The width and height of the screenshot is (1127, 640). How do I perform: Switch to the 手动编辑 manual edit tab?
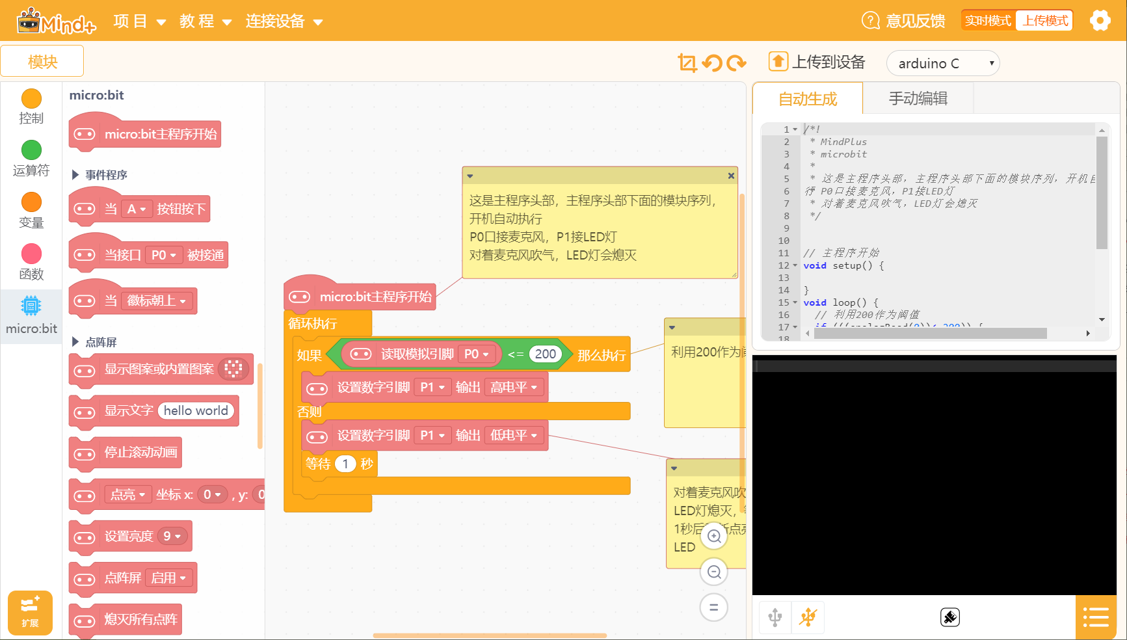coord(918,99)
